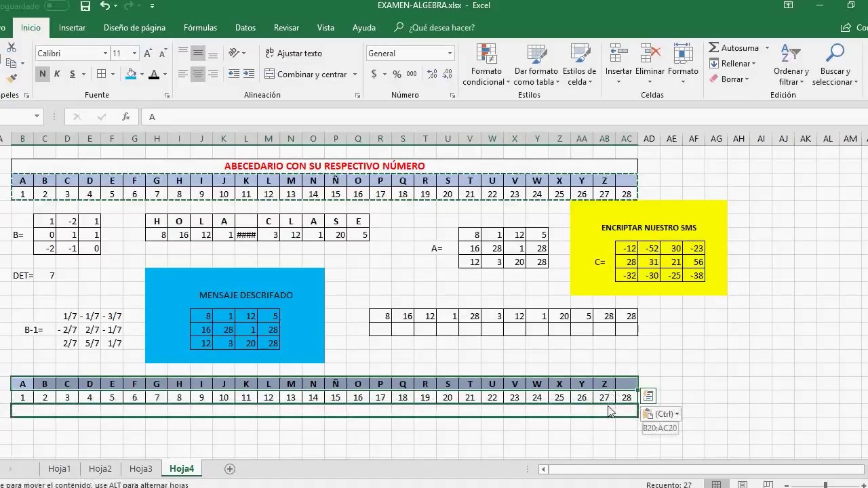Screen dimensions: 868x488
Task: Click Insertar cells button
Action: [x=618, y=66]
